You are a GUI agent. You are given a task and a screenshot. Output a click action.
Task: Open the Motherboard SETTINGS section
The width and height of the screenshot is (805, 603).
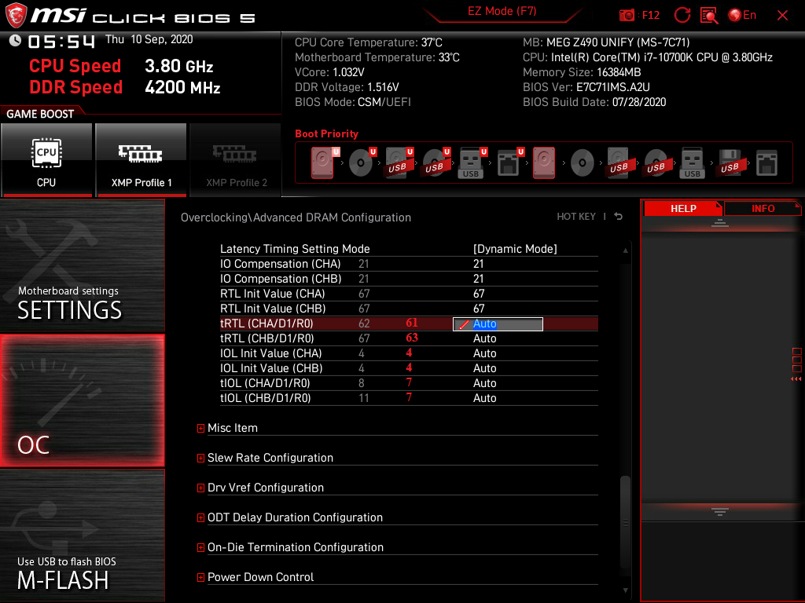82,265
